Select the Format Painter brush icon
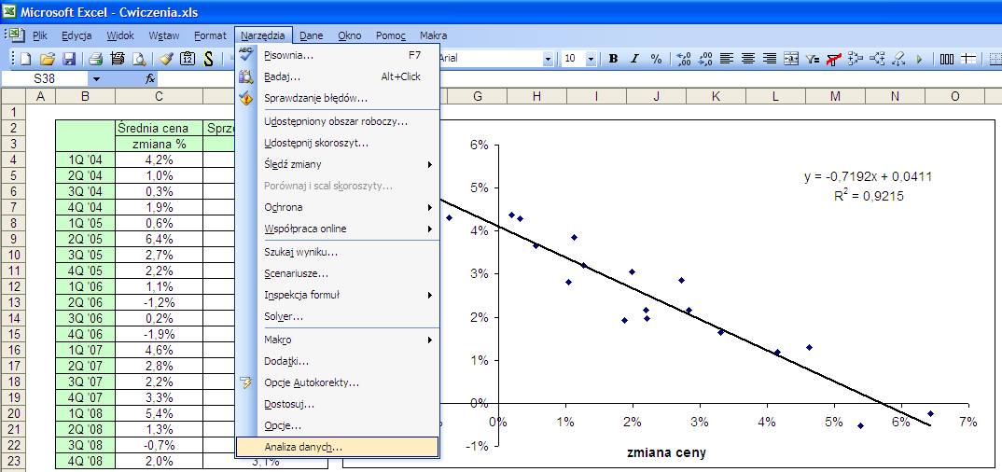 (166, 59)
